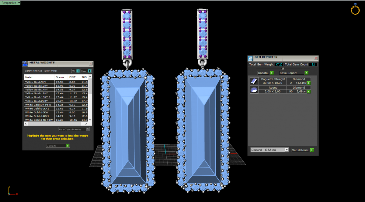Click the left arrow of the horizontal scrollbar
Viewport: 365px width, 202px height.
tap(26, 124)
